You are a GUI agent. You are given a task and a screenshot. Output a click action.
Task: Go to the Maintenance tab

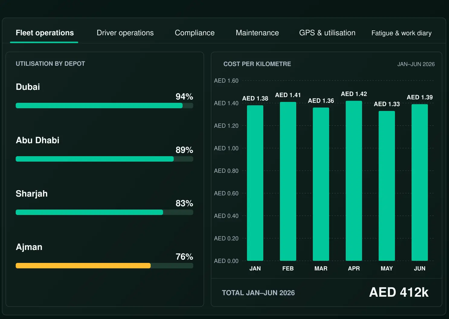click(x=257, y=33)
